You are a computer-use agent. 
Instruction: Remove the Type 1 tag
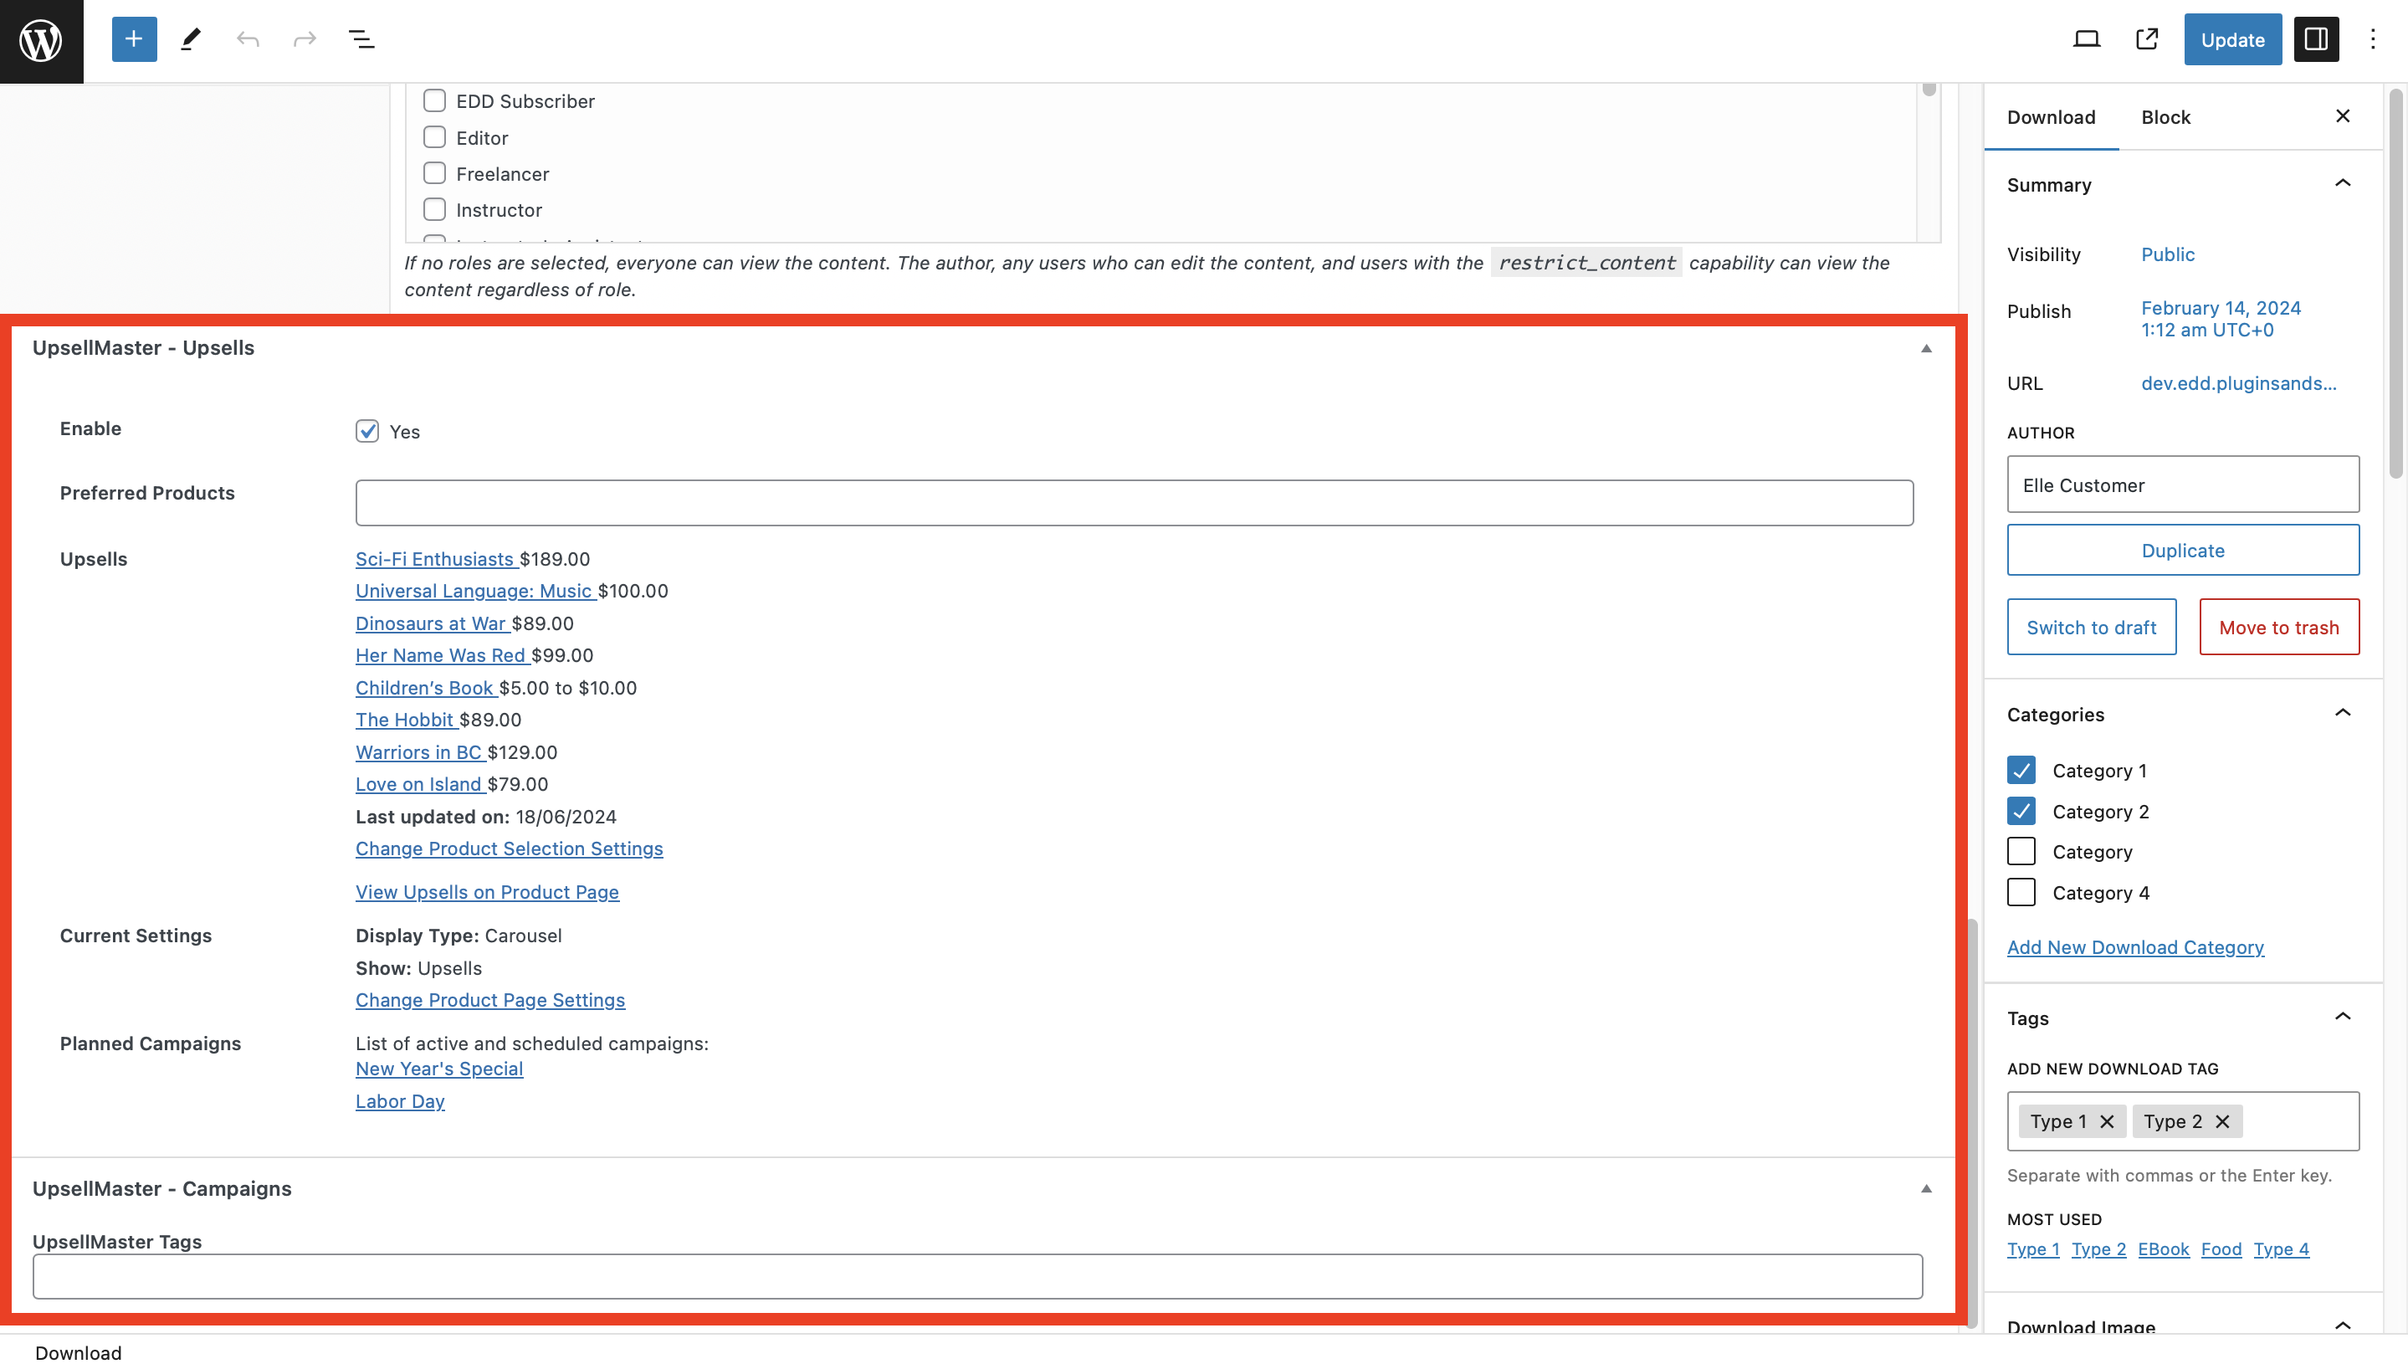pos(2106,1120)
